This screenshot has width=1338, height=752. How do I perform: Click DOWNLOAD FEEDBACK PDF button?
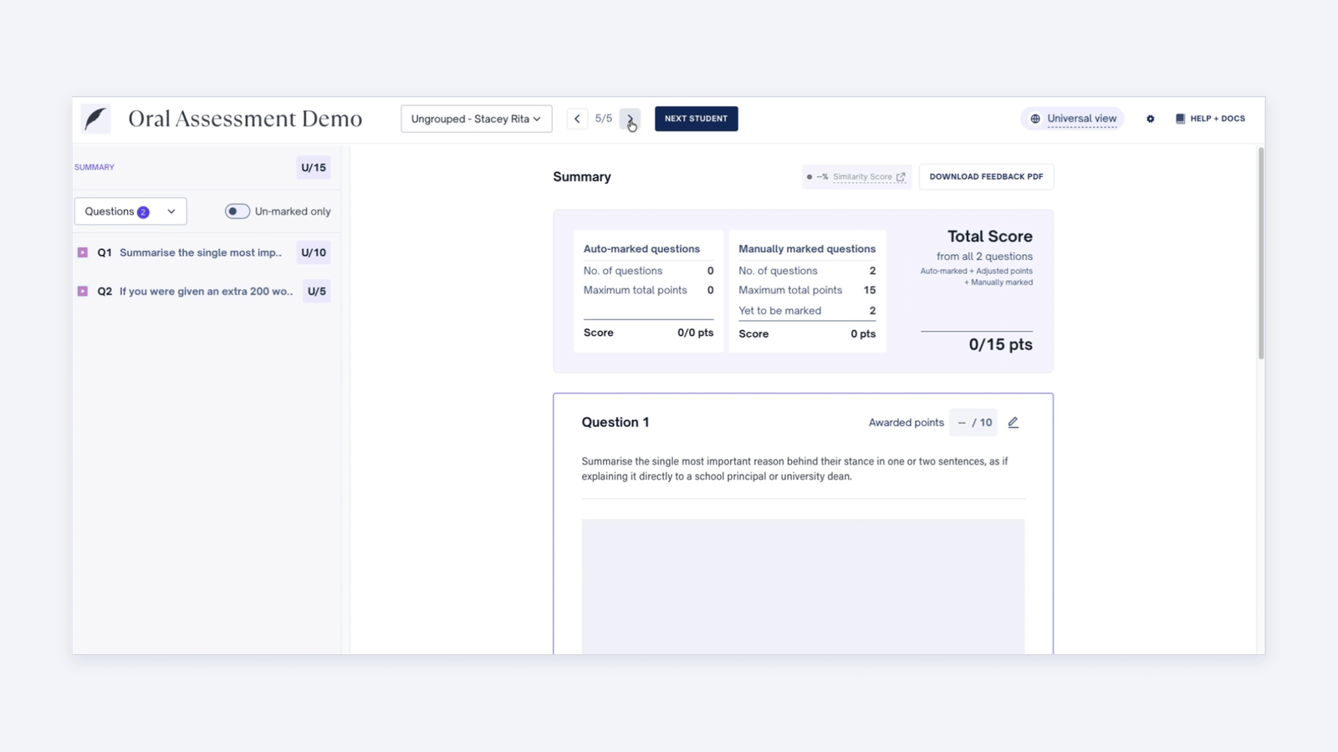coord(986,177)
